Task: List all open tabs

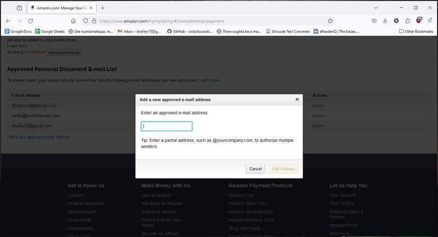Action: pyautogui.click(x=376, y=8)
